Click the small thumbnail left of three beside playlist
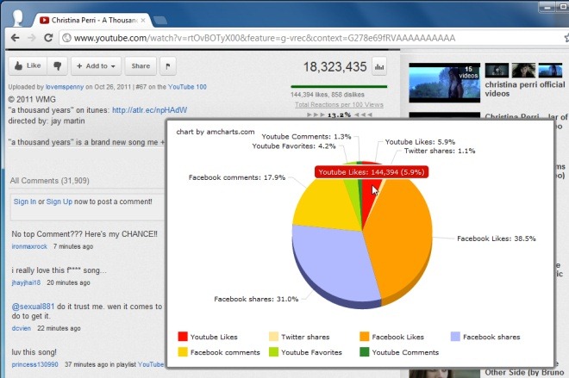The height and width of the screenshot is (378, 569). (x=497, y=71)
